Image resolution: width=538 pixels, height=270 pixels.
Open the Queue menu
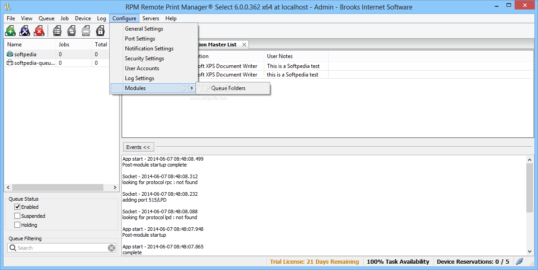click(46, 18)
